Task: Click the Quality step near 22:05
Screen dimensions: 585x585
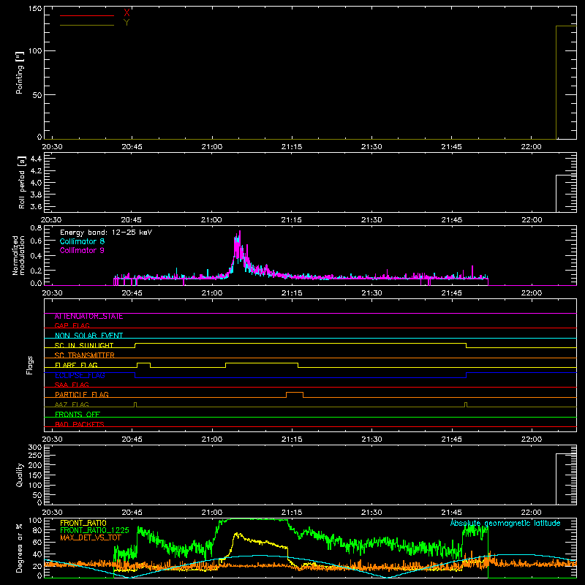Action: coord(565,479)
